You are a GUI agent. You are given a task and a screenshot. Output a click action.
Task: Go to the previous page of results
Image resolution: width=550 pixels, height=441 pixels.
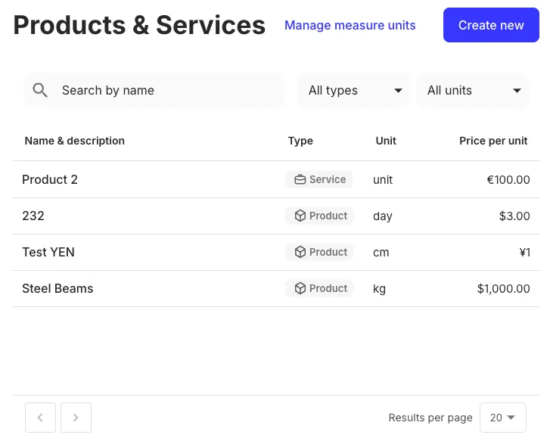40,418
